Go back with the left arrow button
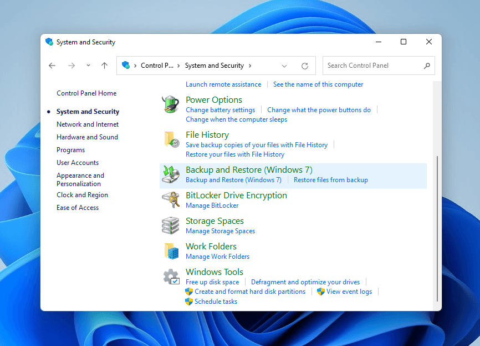Screen dimensions: 480x346 [x=52, y=66]
